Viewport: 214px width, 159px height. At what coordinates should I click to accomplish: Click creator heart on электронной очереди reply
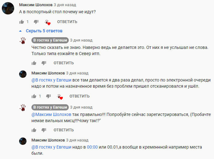click(x=60, y=97)
